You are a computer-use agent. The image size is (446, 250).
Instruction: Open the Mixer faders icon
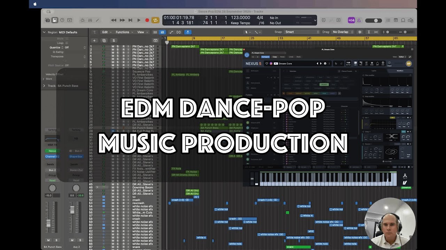[x=90, y=20]
